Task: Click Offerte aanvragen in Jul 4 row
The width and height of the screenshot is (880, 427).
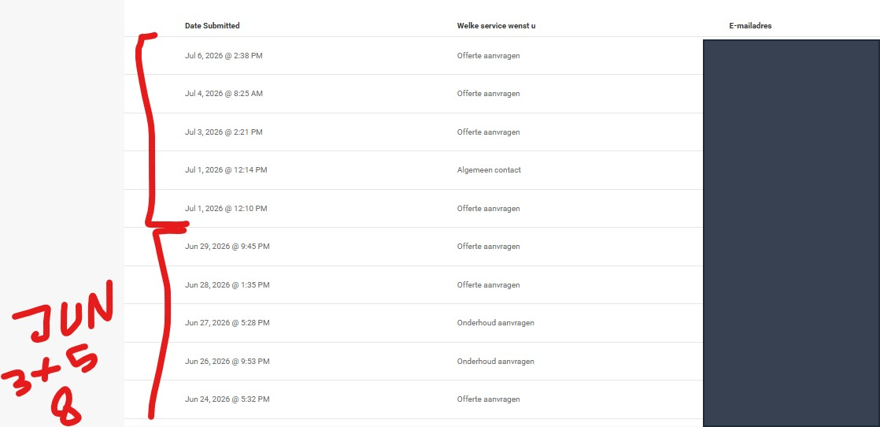Action: click(x=488, y=94)
